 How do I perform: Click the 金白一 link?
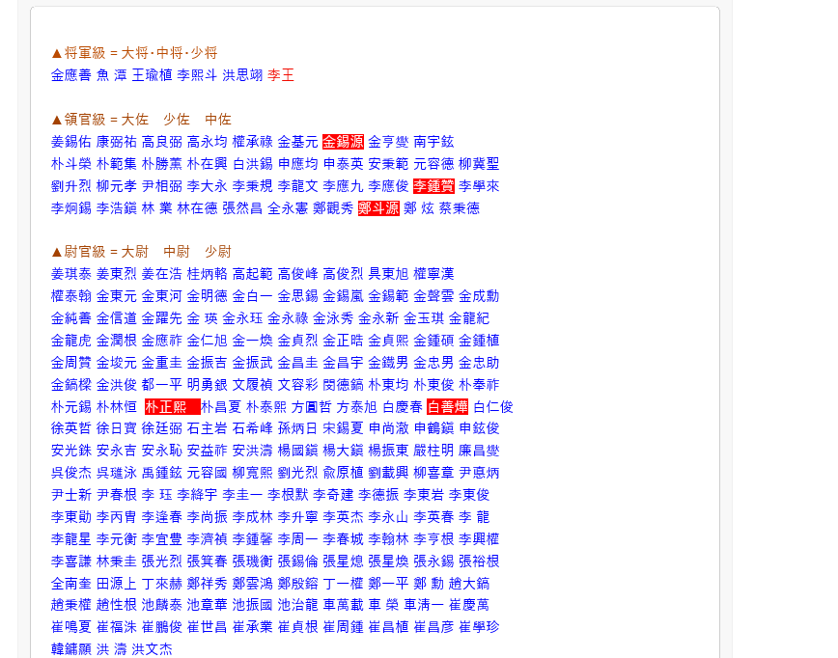pos(252,296)
